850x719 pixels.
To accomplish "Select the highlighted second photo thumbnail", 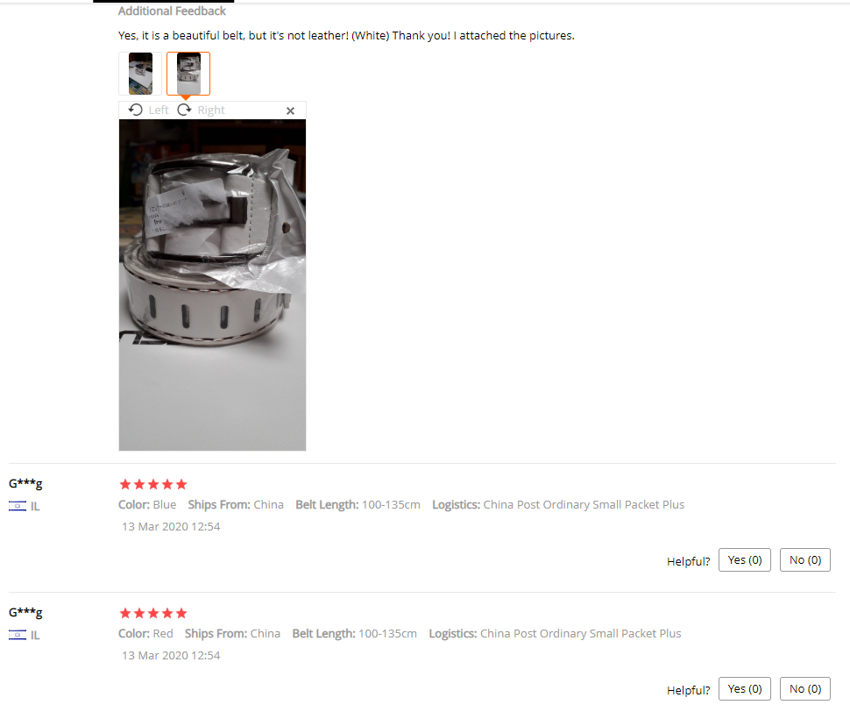I will click(188, 74).
